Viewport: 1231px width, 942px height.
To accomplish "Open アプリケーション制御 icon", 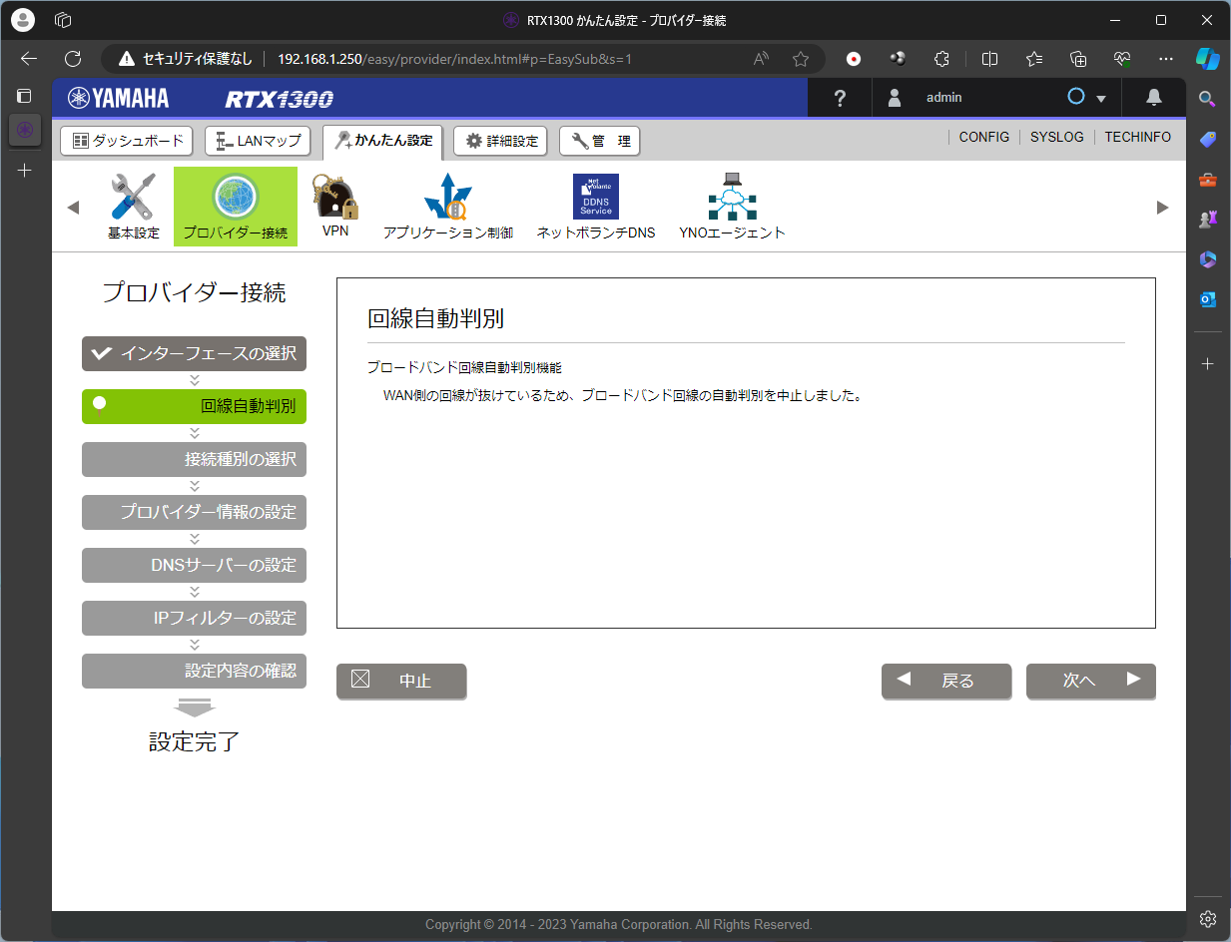I will pyautogui.click(x=448, y=207).
